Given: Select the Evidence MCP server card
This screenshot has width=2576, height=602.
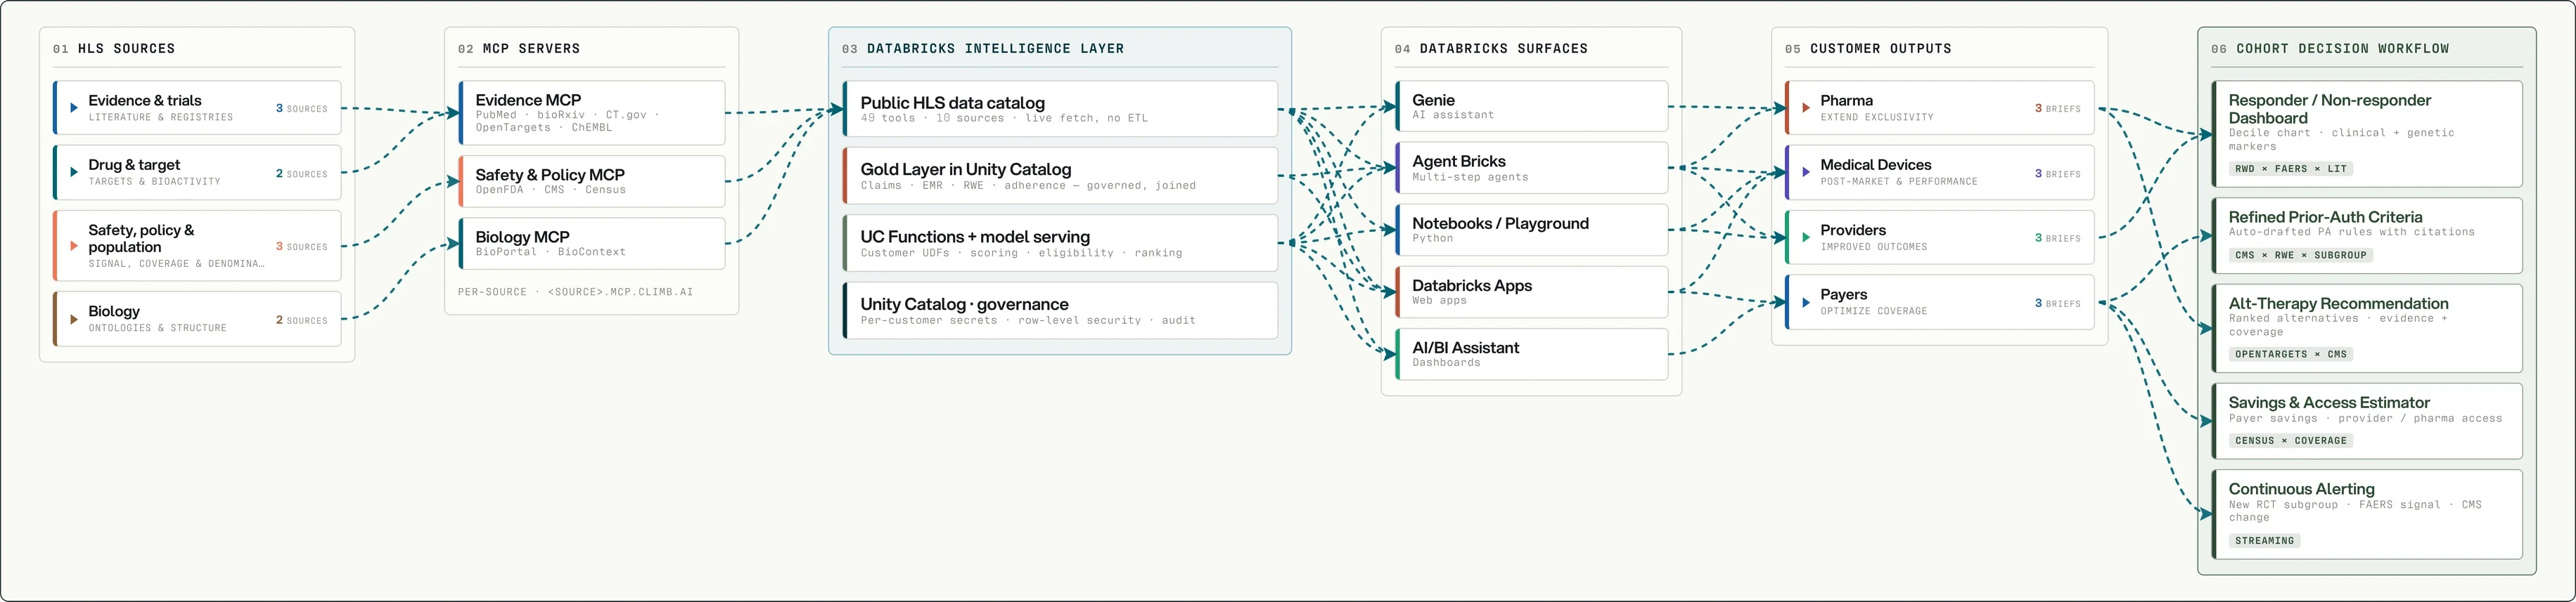Looking at the screenshot, I should 592,113.
